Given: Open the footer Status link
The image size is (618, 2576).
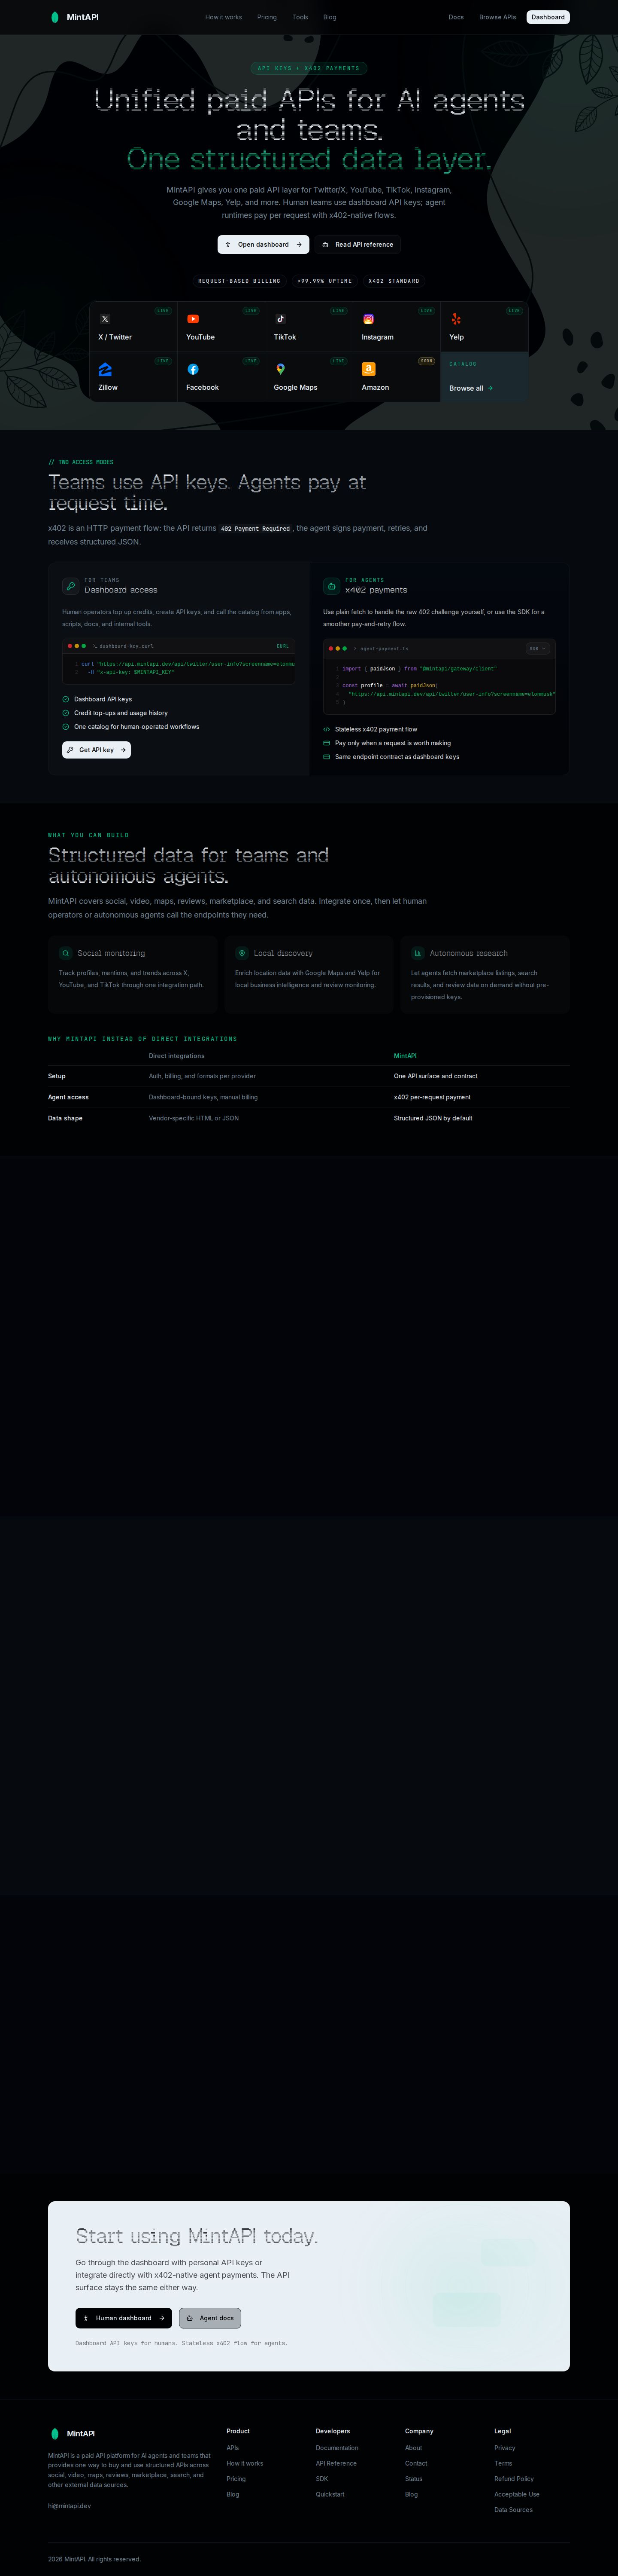Looking at the screenshot, I should click(413, 2479).
